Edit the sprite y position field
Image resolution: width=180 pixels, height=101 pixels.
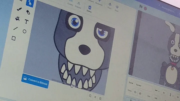click(178, 97)
